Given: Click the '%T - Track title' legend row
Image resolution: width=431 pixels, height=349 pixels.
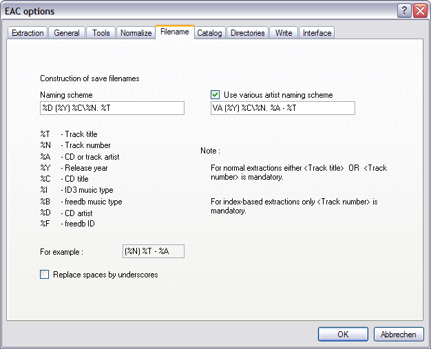Looking at the screenshot, I should [69, 134].
